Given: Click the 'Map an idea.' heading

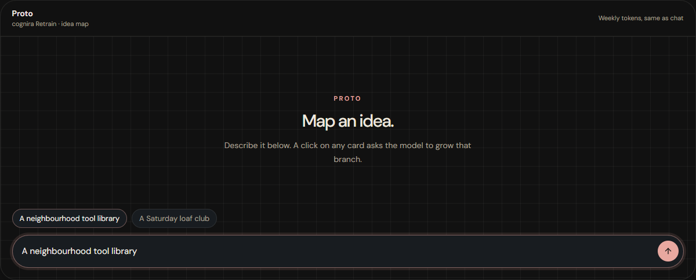Looking at the screenshot, I should 348,121.
